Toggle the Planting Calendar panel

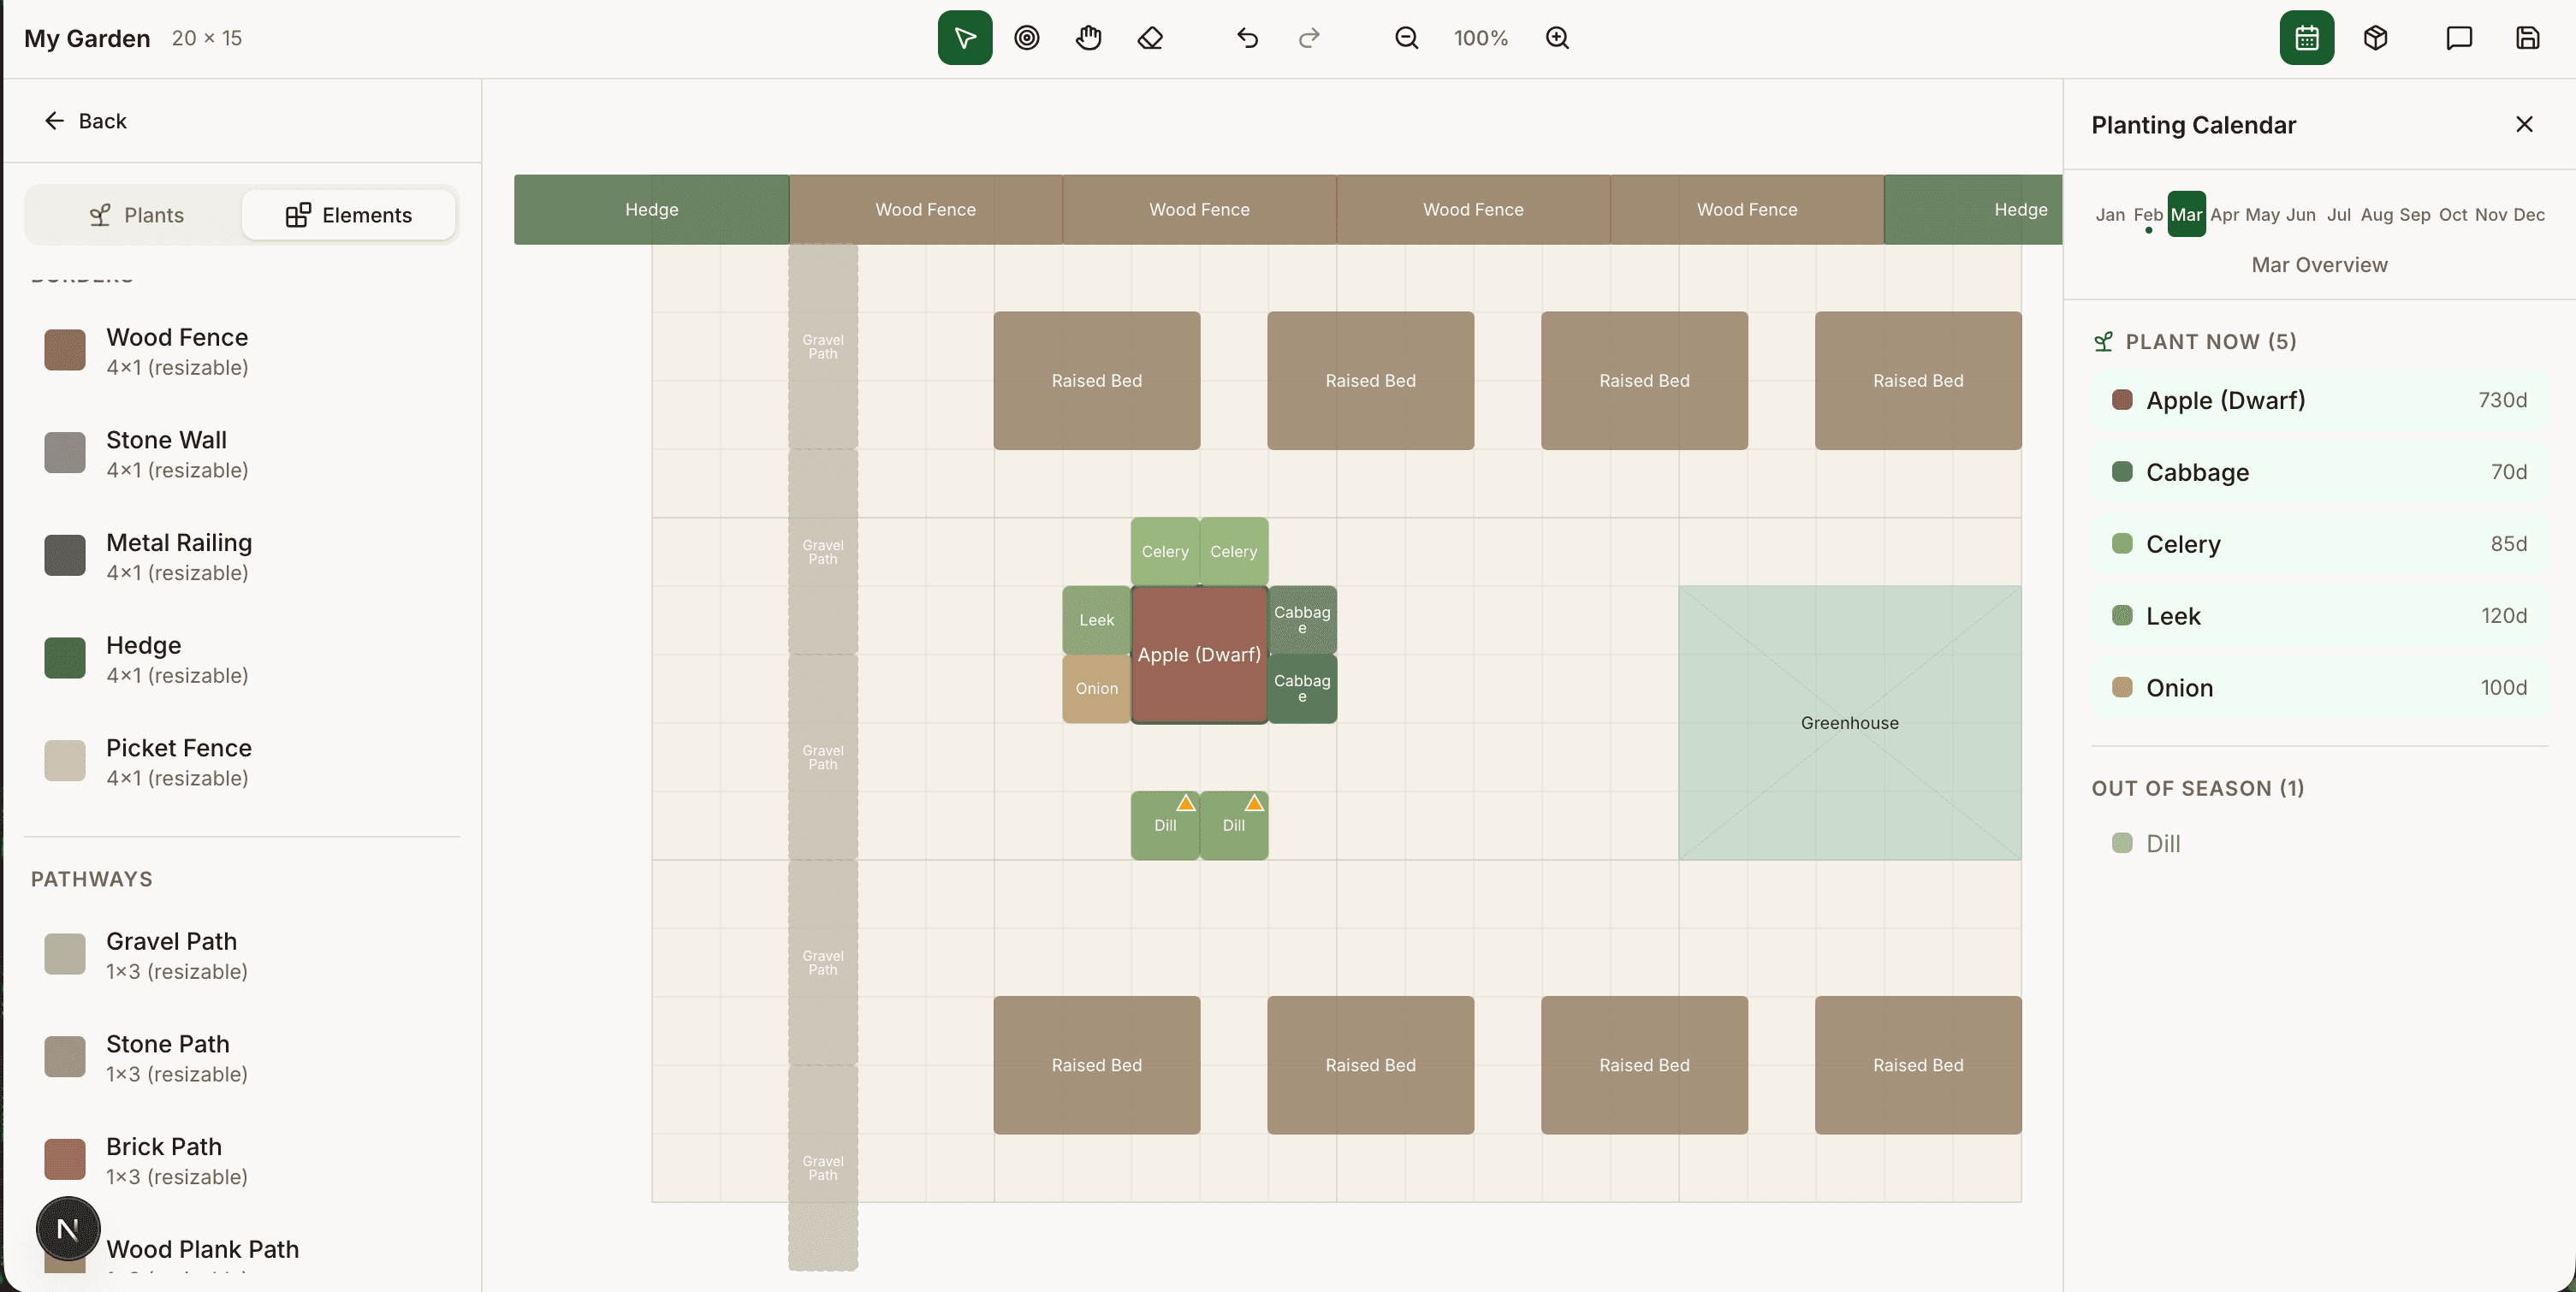pos(2306,38)
